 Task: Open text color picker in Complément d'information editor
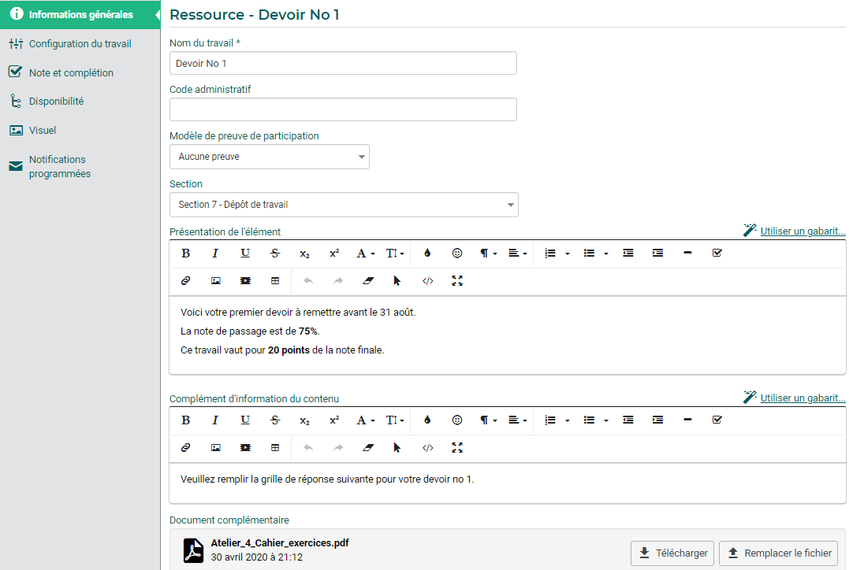(427, 420)
